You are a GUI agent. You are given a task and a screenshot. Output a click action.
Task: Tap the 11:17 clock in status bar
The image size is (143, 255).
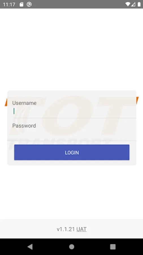pos(9,4)
